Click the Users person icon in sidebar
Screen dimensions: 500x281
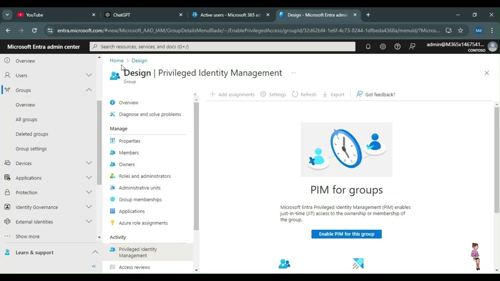click(x=7, y=75)
